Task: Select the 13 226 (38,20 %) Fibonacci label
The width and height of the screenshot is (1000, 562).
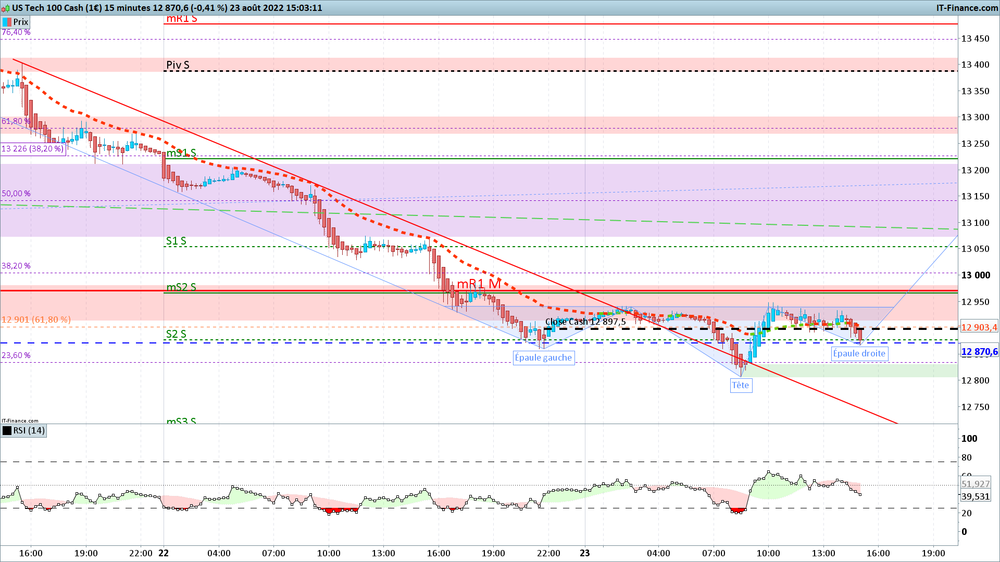Action: tap(32, 149)
